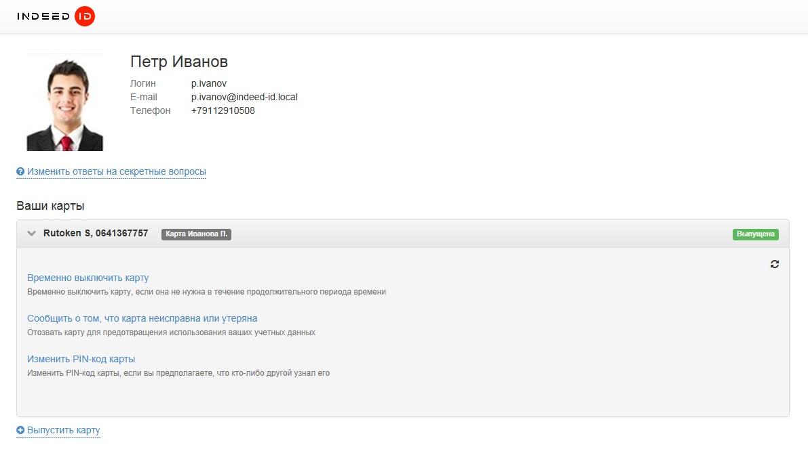Click the Ваши карты heading

50,207
